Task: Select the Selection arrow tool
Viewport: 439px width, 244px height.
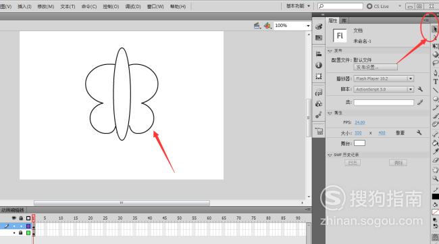Action: coord(435,29)
